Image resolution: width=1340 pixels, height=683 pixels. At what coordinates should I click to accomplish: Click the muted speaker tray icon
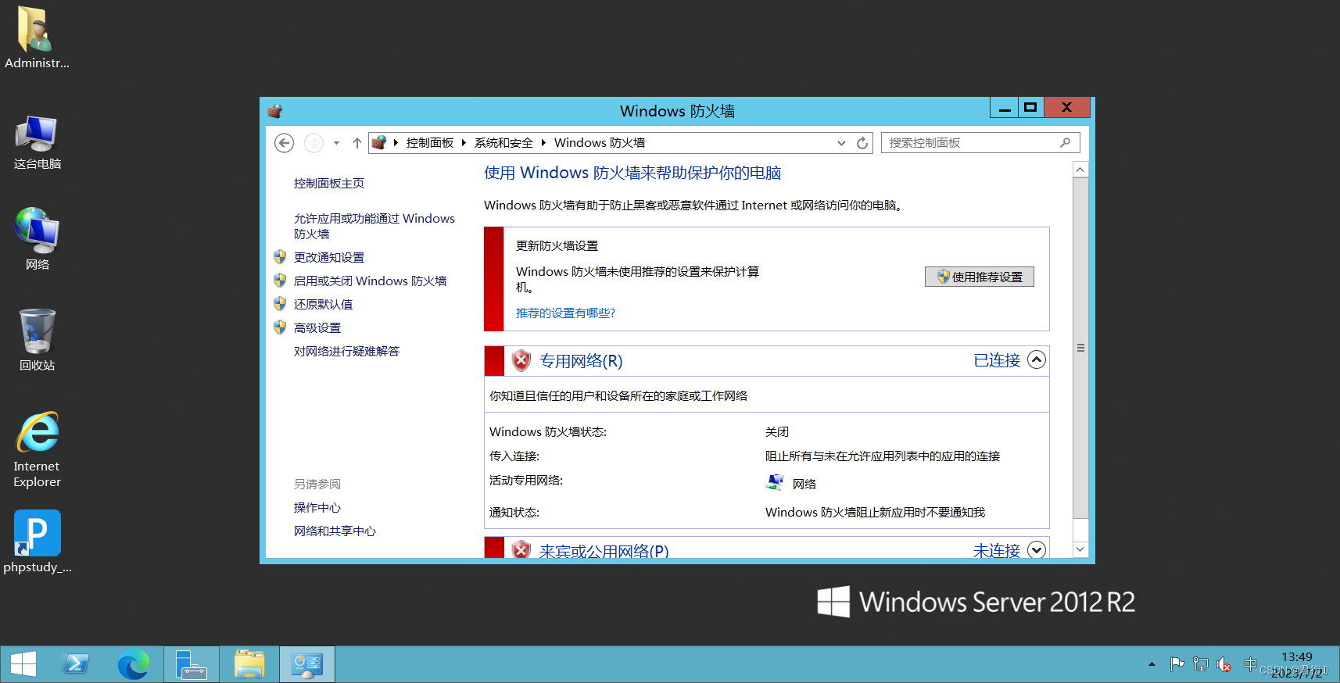[1225, 665]
